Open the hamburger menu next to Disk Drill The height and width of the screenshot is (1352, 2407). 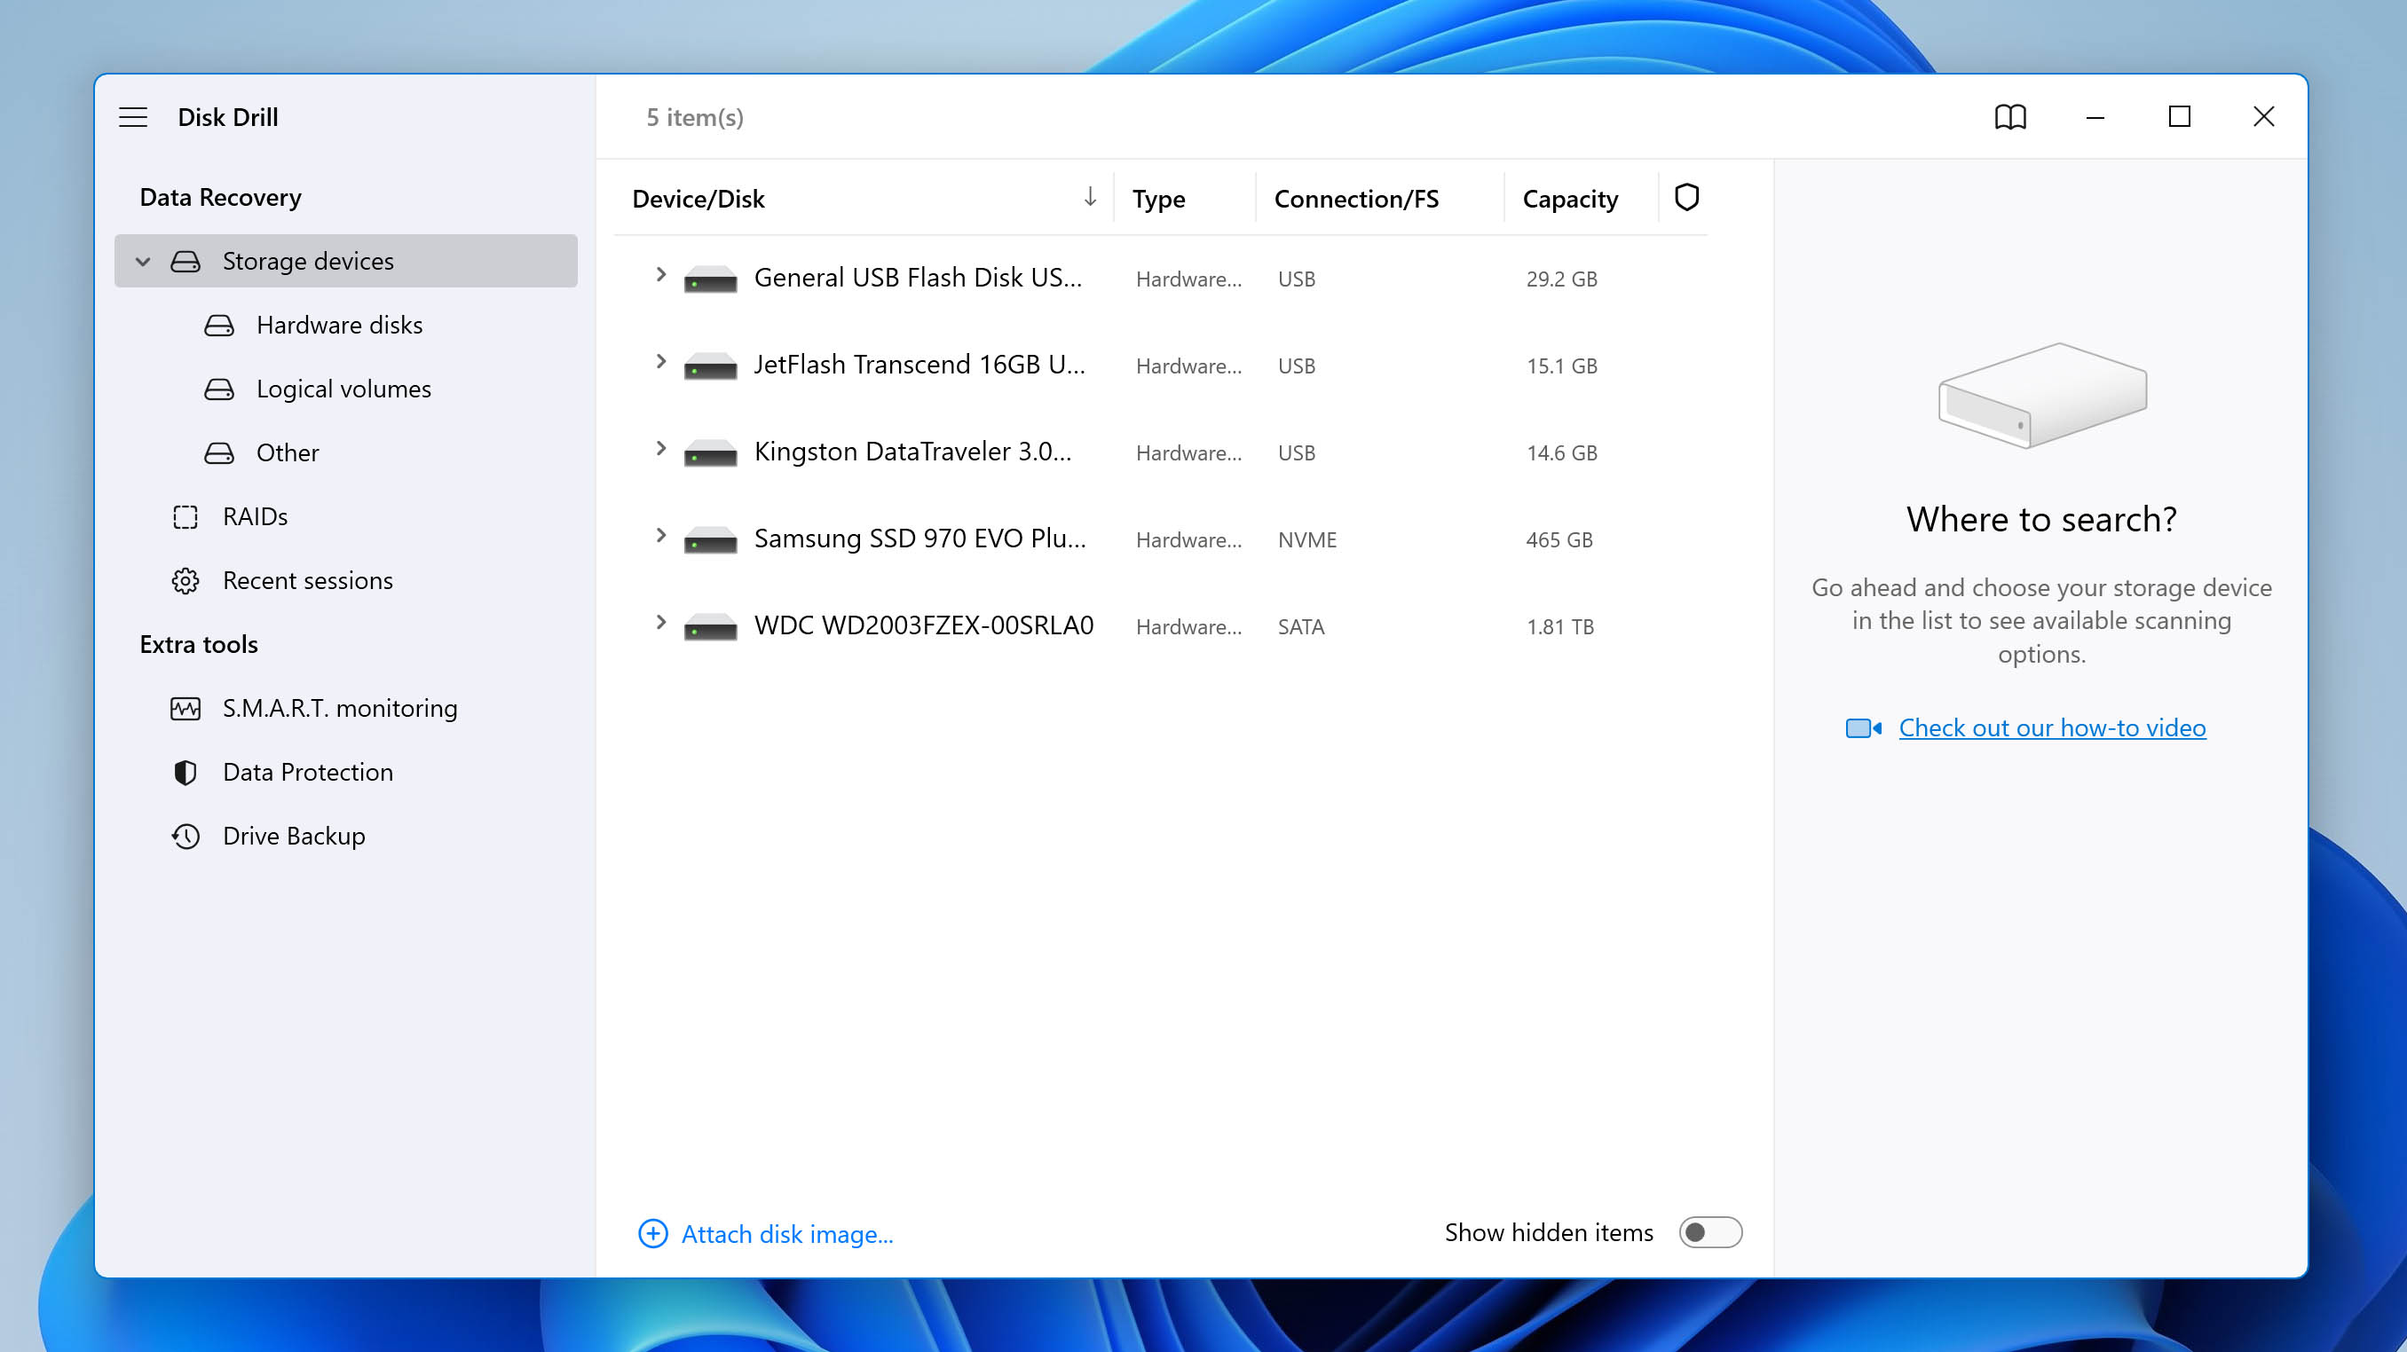point(132,117)
